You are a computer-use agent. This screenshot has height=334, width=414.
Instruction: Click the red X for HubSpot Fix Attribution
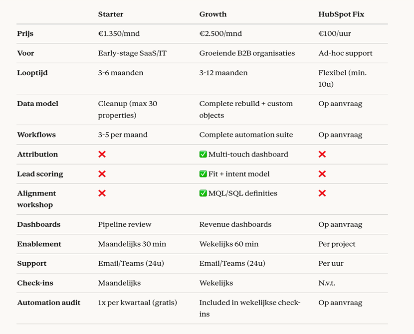pyautogui.click(x=322, y=155)
